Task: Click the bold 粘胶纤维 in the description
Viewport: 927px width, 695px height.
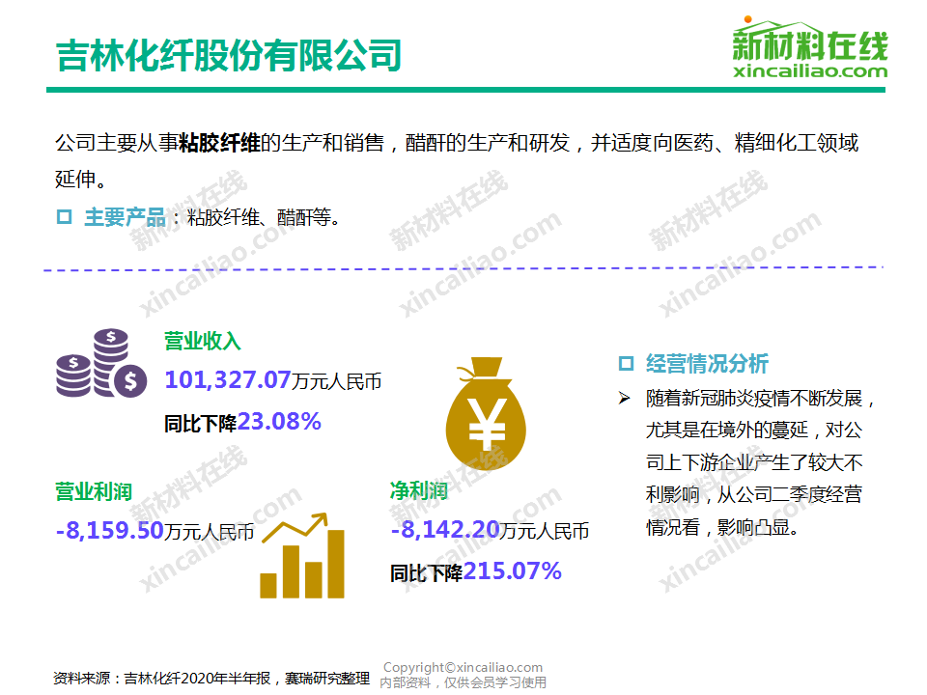Action: coord(219,143)
